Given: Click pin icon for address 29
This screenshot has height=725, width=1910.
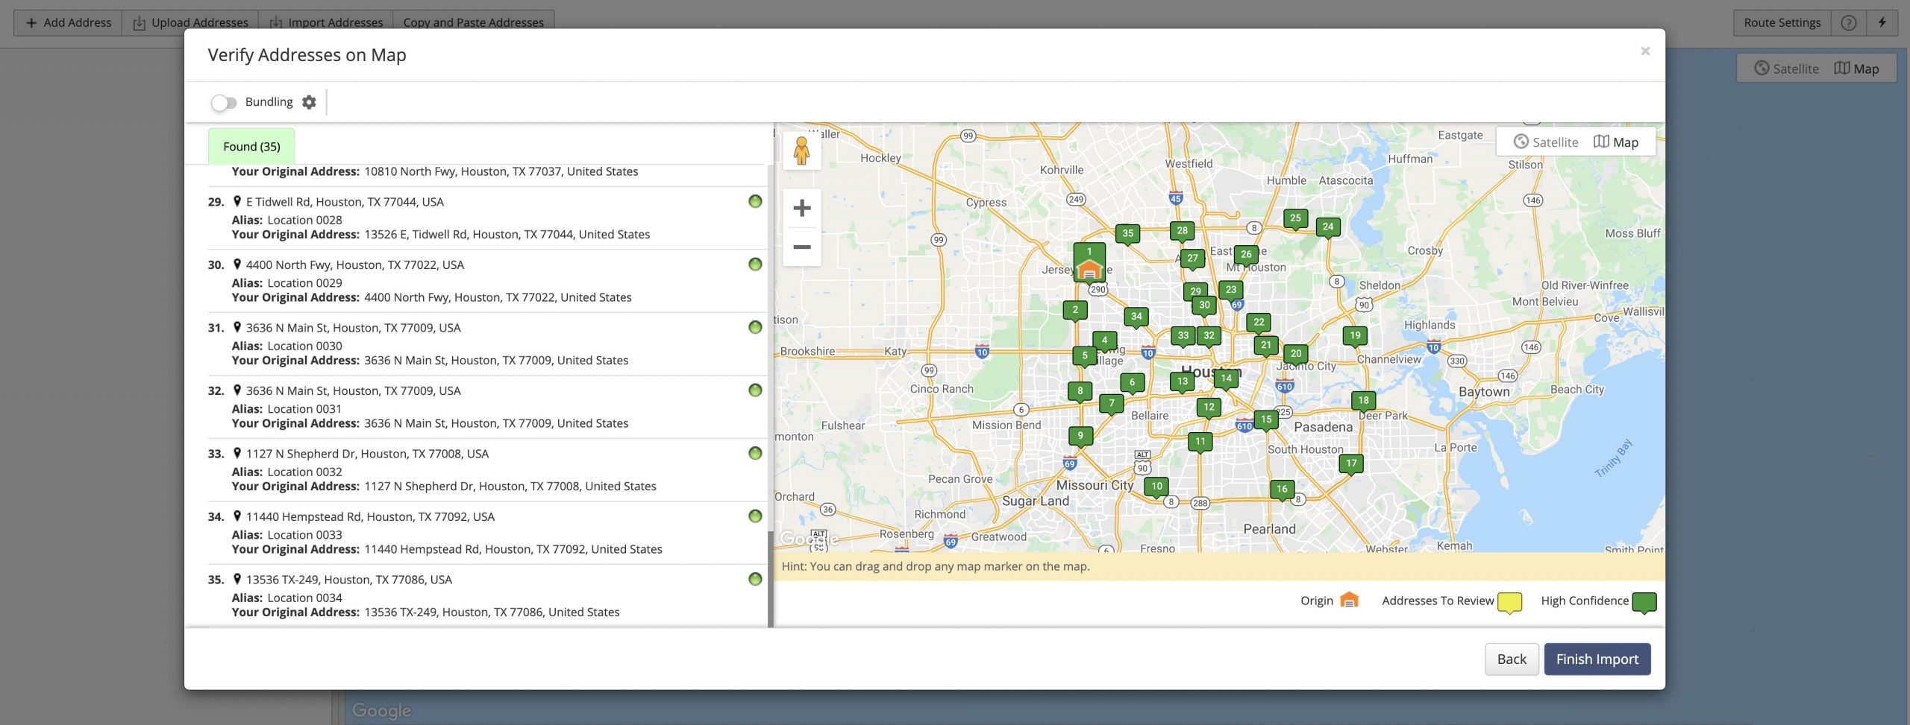Looking at the screenshot, I should pos(237,201).
